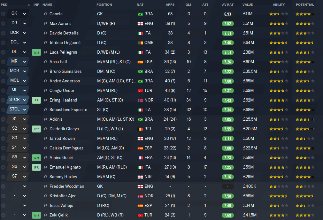
Task: Sort by the VALUE column header
Action: 248,4
